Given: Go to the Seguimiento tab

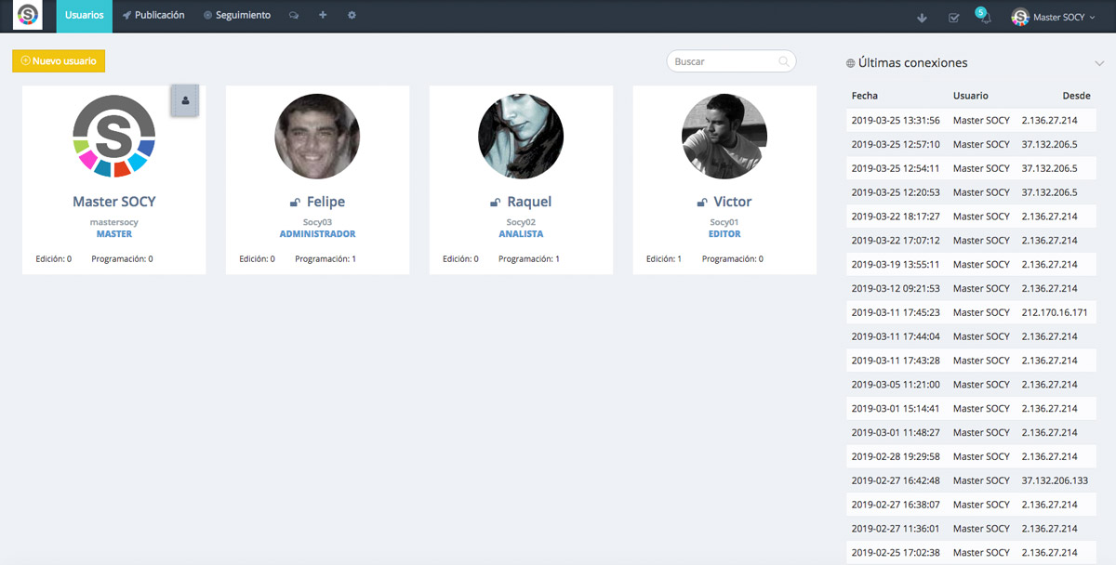Looking at the screenshot, I should [237, 16].
